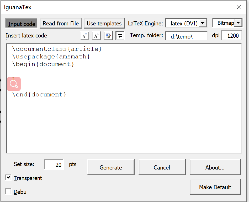Open the About... dialog
This screenshot has width=249, height=202.
click(x=215, y=167)
